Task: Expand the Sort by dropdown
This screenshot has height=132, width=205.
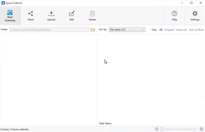Action: [x=127, y=30]
